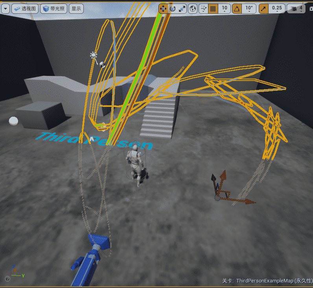This screenshot has width=313, height=288.
Task: Open the grid snap size 10 dropdown
Action: (225, 8)
